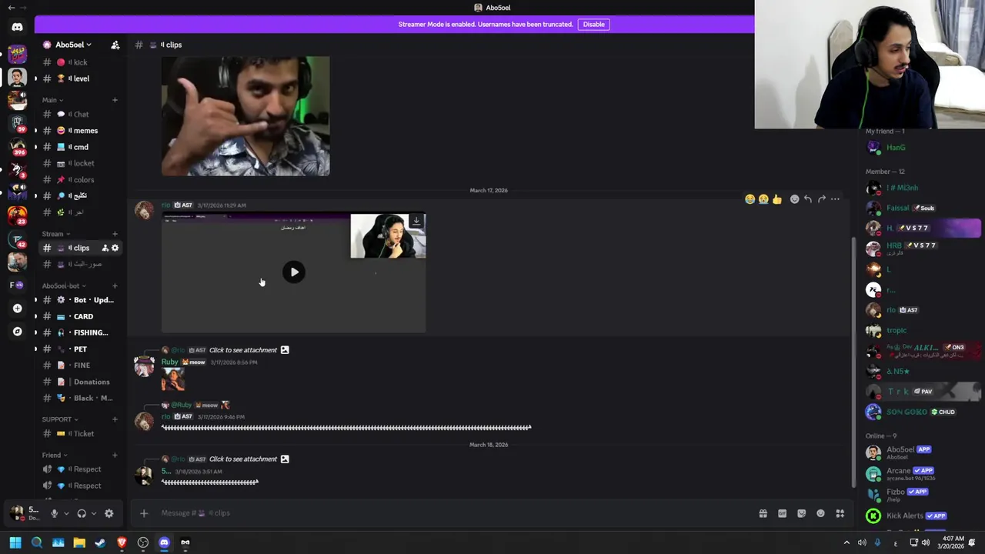Play the video in rio's message

coord(294,272)
